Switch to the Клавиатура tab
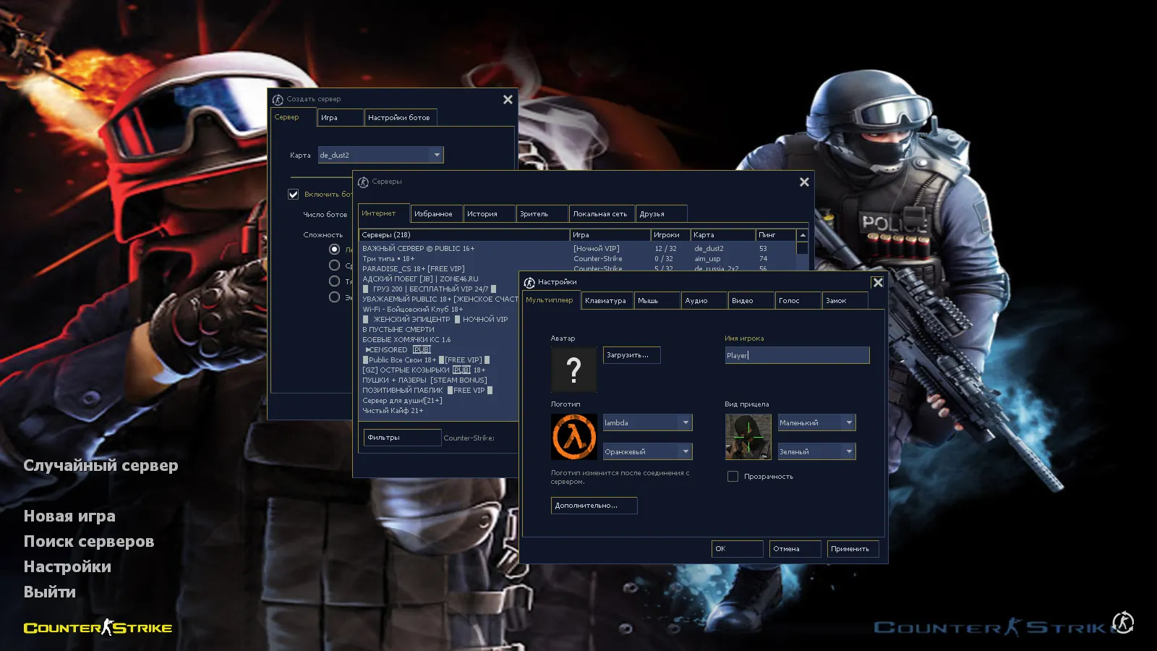 click(x=606, y=301)
